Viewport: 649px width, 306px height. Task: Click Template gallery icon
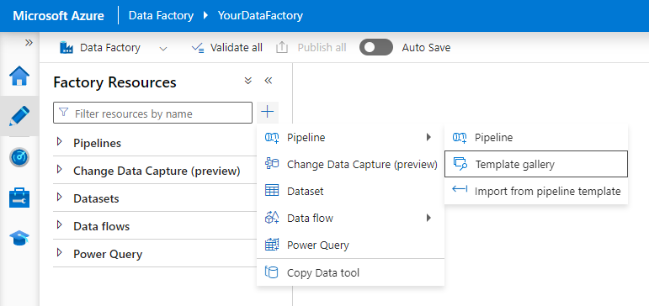pos(460,163)
